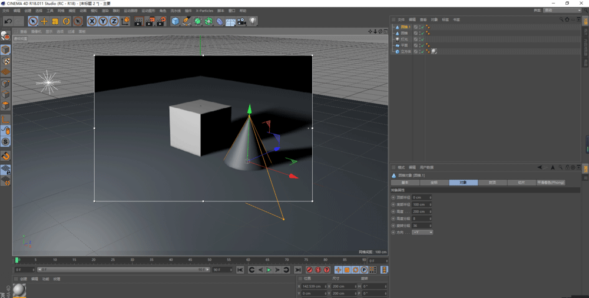Click the cube primitive icon
This screenshot has width=589, height=298.
coord(175,21)
